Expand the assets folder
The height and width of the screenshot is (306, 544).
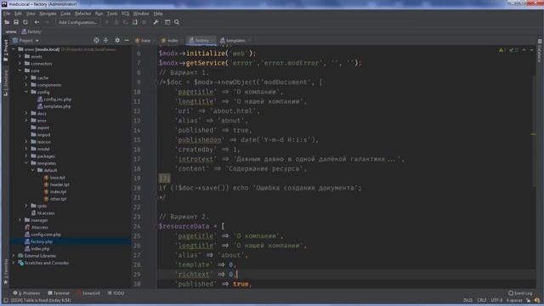(20, 56)
